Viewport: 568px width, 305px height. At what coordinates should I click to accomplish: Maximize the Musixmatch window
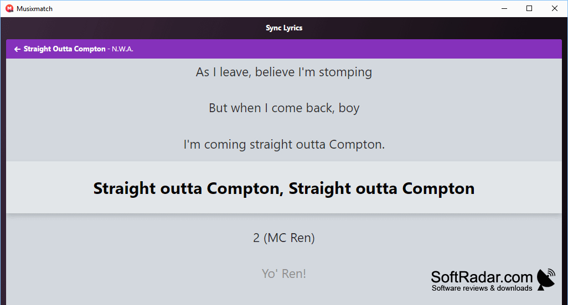click(529, 8)
